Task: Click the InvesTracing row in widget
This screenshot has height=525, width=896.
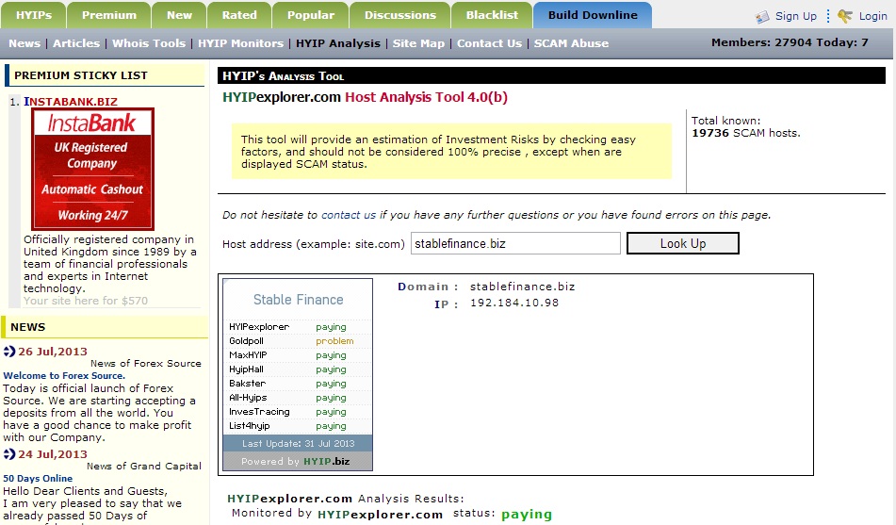Action: tap(297, 412)
